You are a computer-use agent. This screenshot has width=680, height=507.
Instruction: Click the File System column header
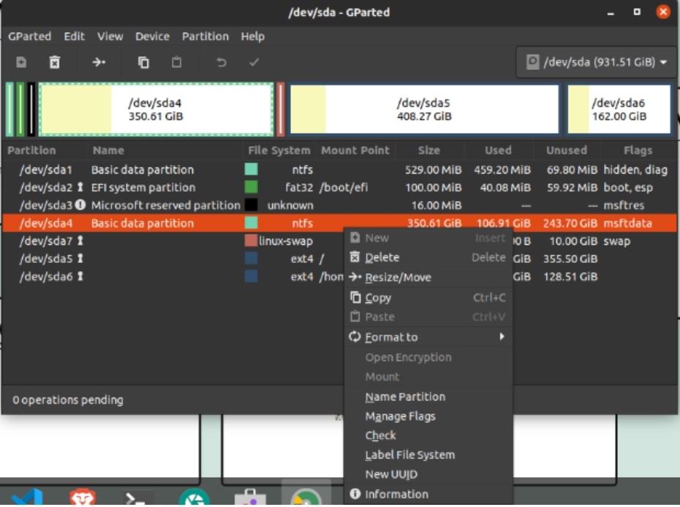pos(279,150)
